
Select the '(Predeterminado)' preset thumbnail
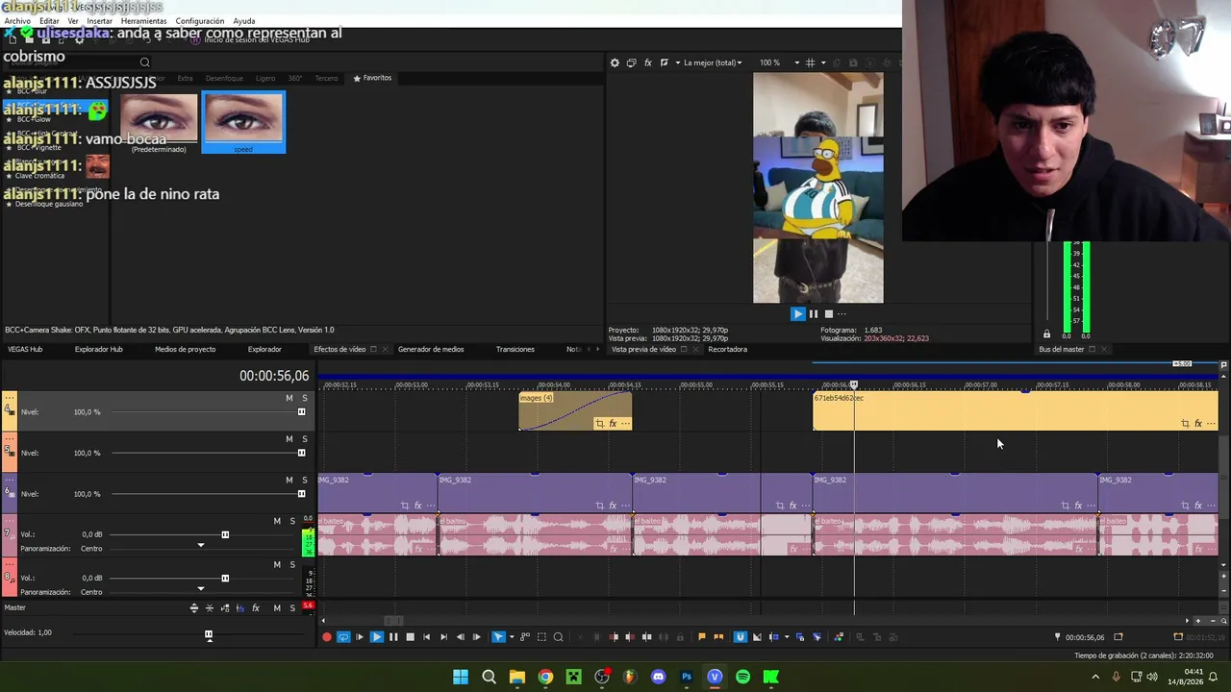tap(159, 122)
